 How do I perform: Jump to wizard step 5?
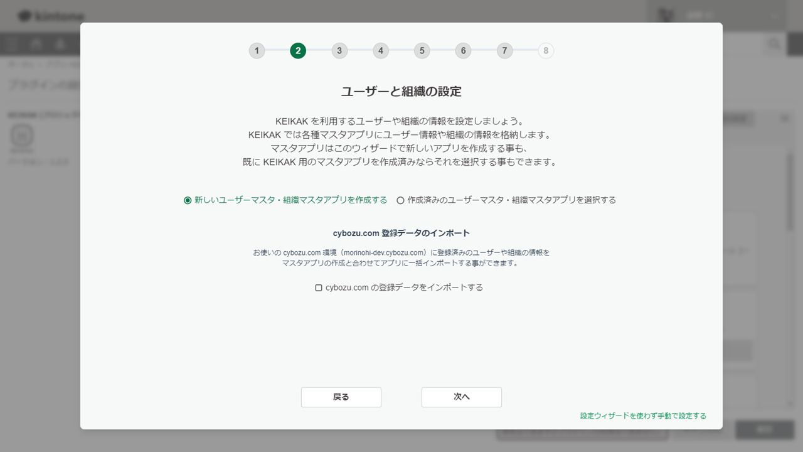pos(422,51)
